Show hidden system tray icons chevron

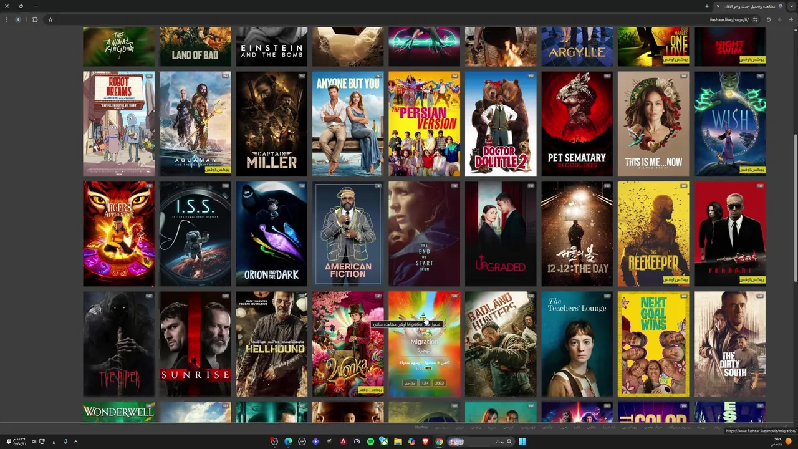75,442
